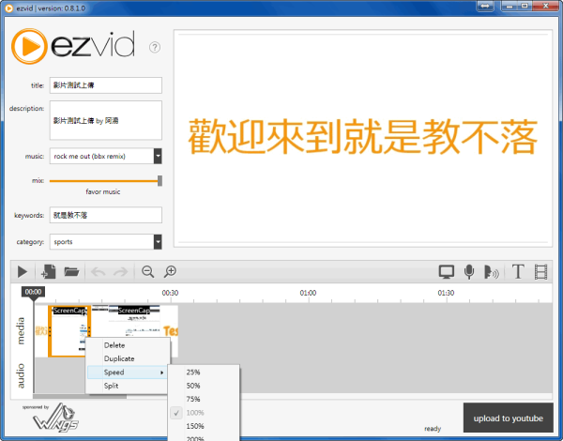563x441 pixels.
Task: Click the Wings sponsor logo
Action: [56, 418]
